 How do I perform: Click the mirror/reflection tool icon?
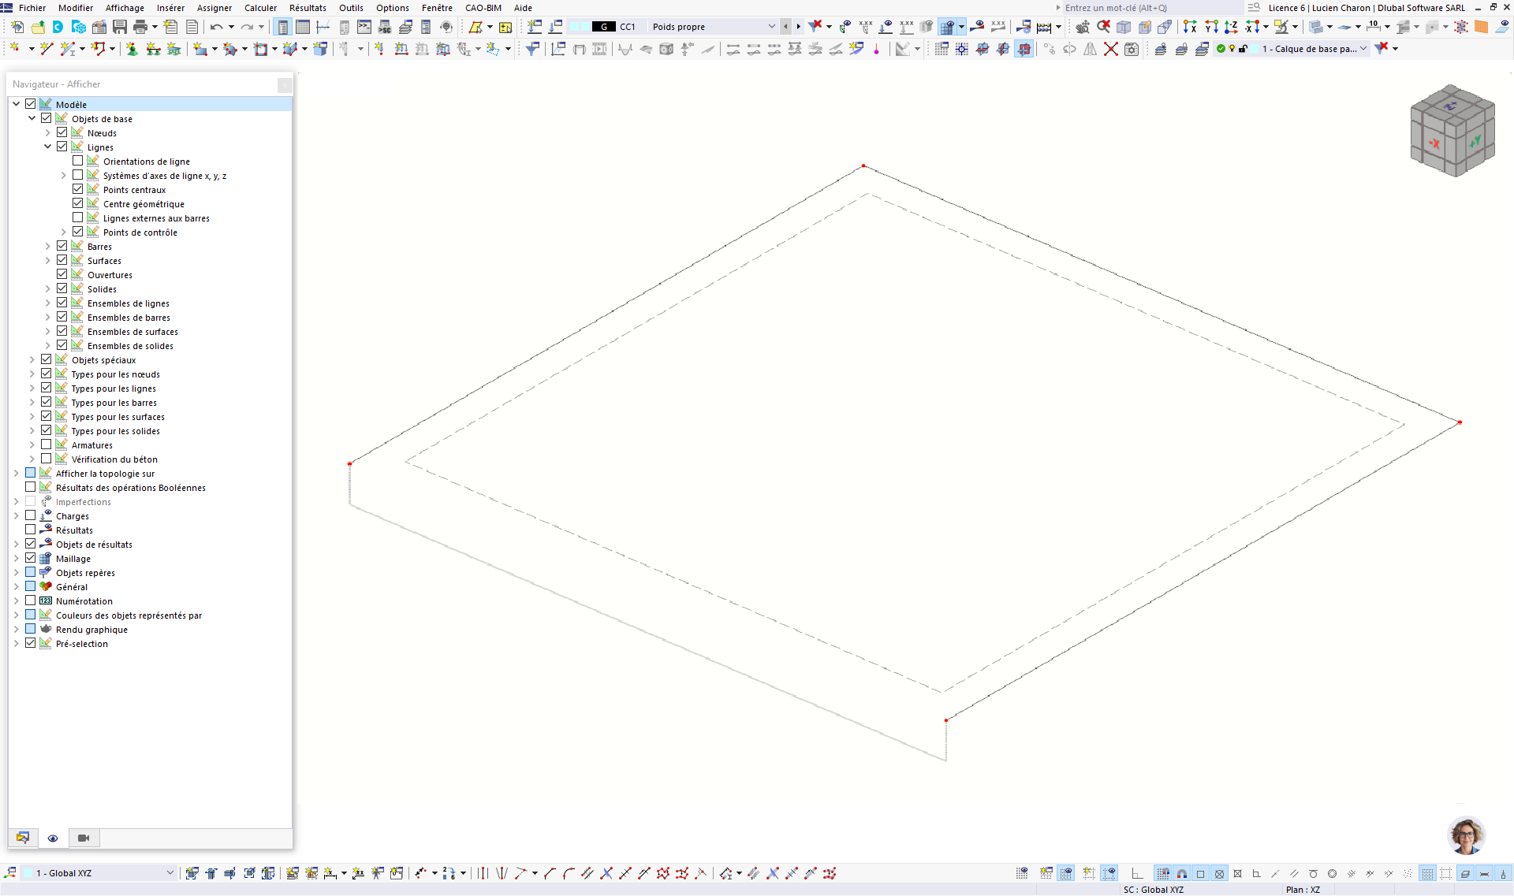tap(1091, 48)
